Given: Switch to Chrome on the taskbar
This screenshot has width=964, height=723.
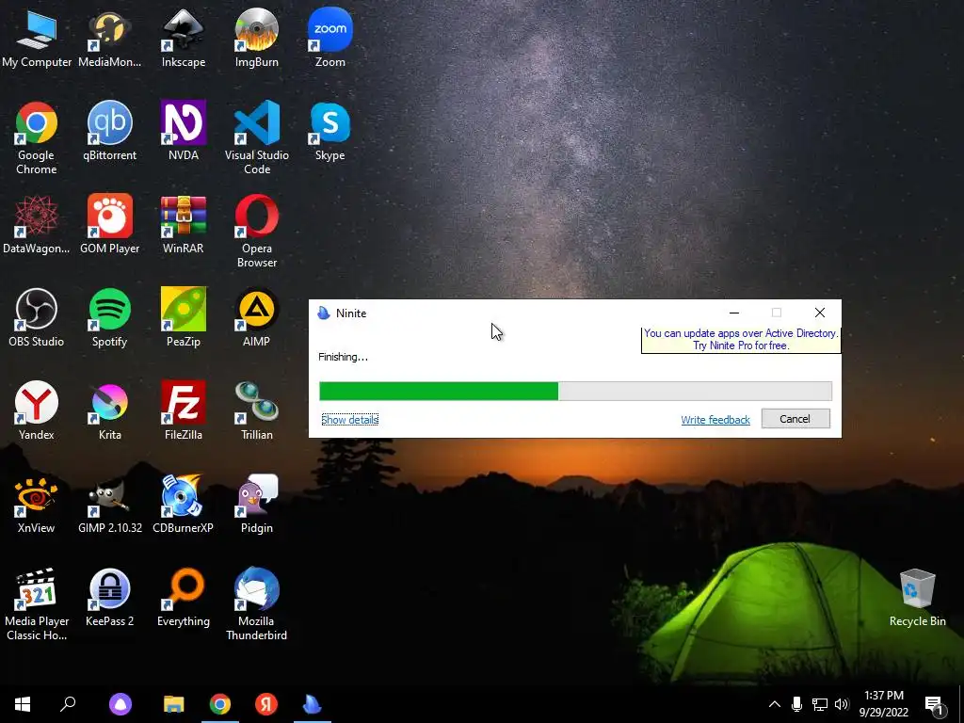Looking at the screenshot, I should click(x=220, y=704).
